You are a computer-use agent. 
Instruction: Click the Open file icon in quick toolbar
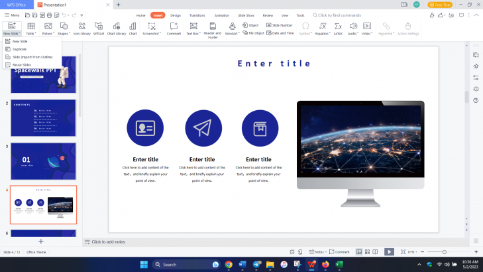[27, 15]
